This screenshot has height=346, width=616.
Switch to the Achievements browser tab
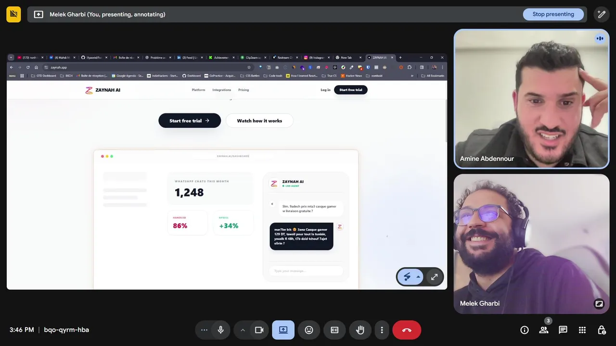(x=221, y=58)
